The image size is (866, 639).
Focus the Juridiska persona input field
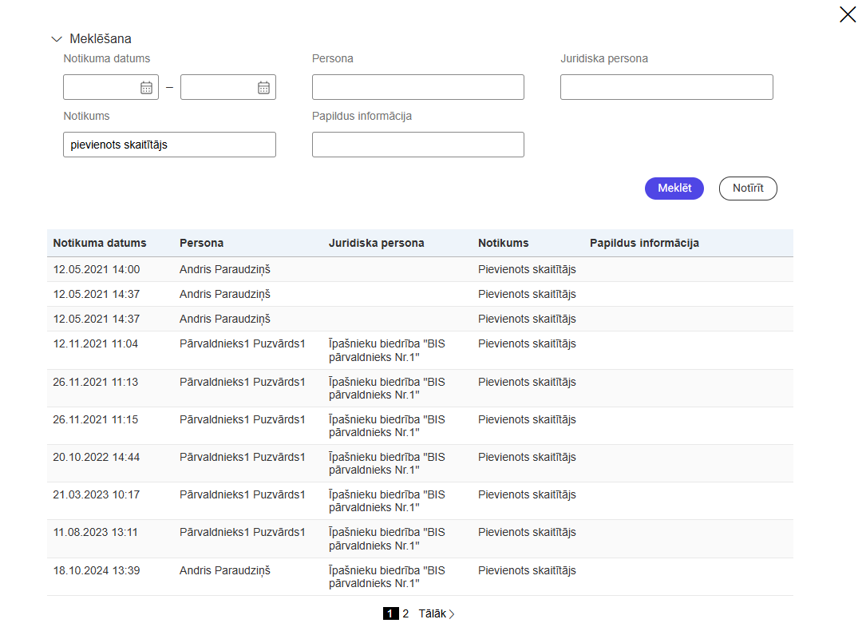pyautogui.click(x=666, y=87)
